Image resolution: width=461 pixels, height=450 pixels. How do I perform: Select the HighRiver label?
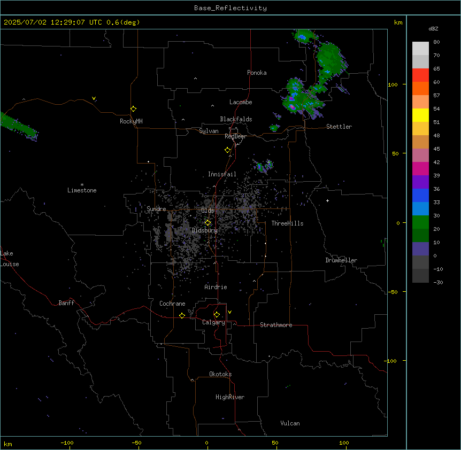pyautogui.click(x=230, y=397)
